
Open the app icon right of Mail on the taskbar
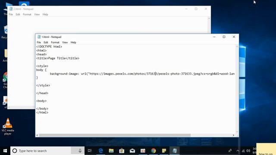143,151
